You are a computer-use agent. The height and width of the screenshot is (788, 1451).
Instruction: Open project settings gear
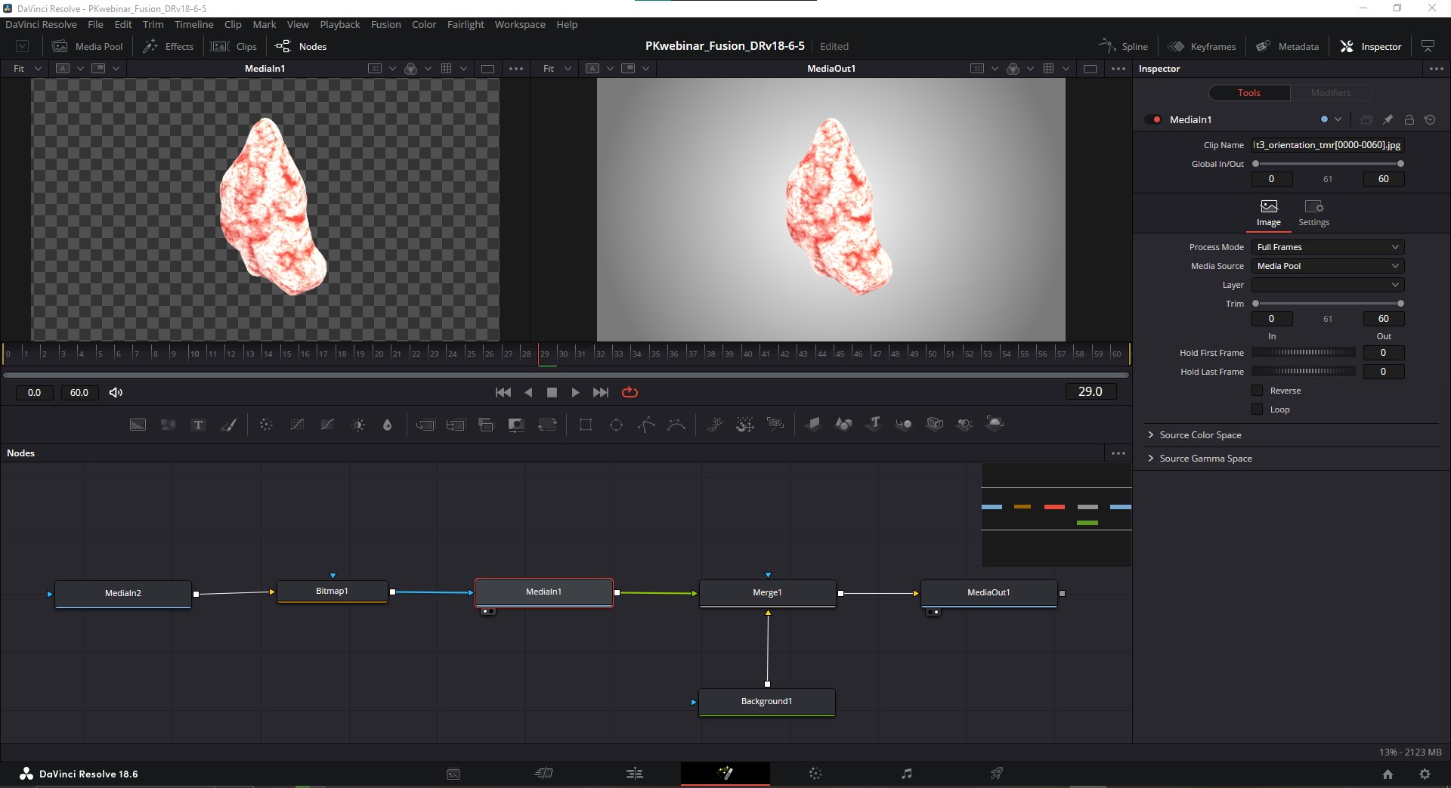tap(1425, 774)
